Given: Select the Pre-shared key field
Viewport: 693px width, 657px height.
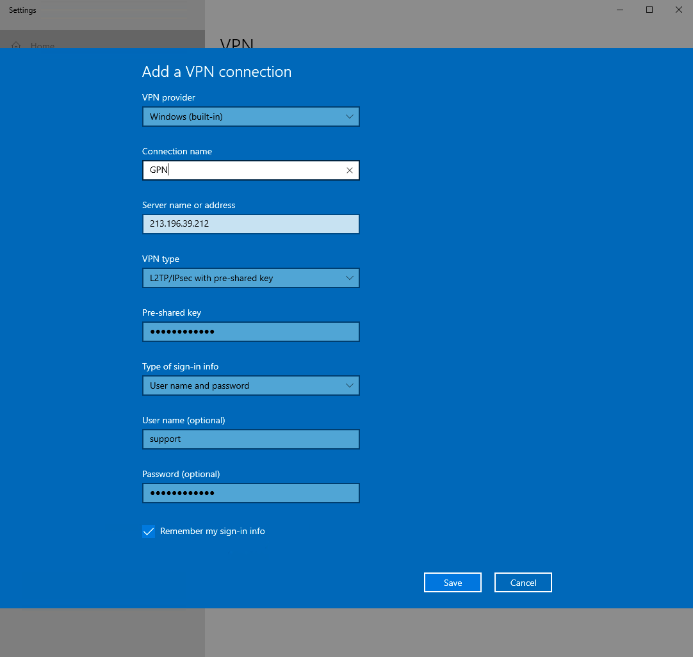Looking at the screenshot, I should click(250, 332).
